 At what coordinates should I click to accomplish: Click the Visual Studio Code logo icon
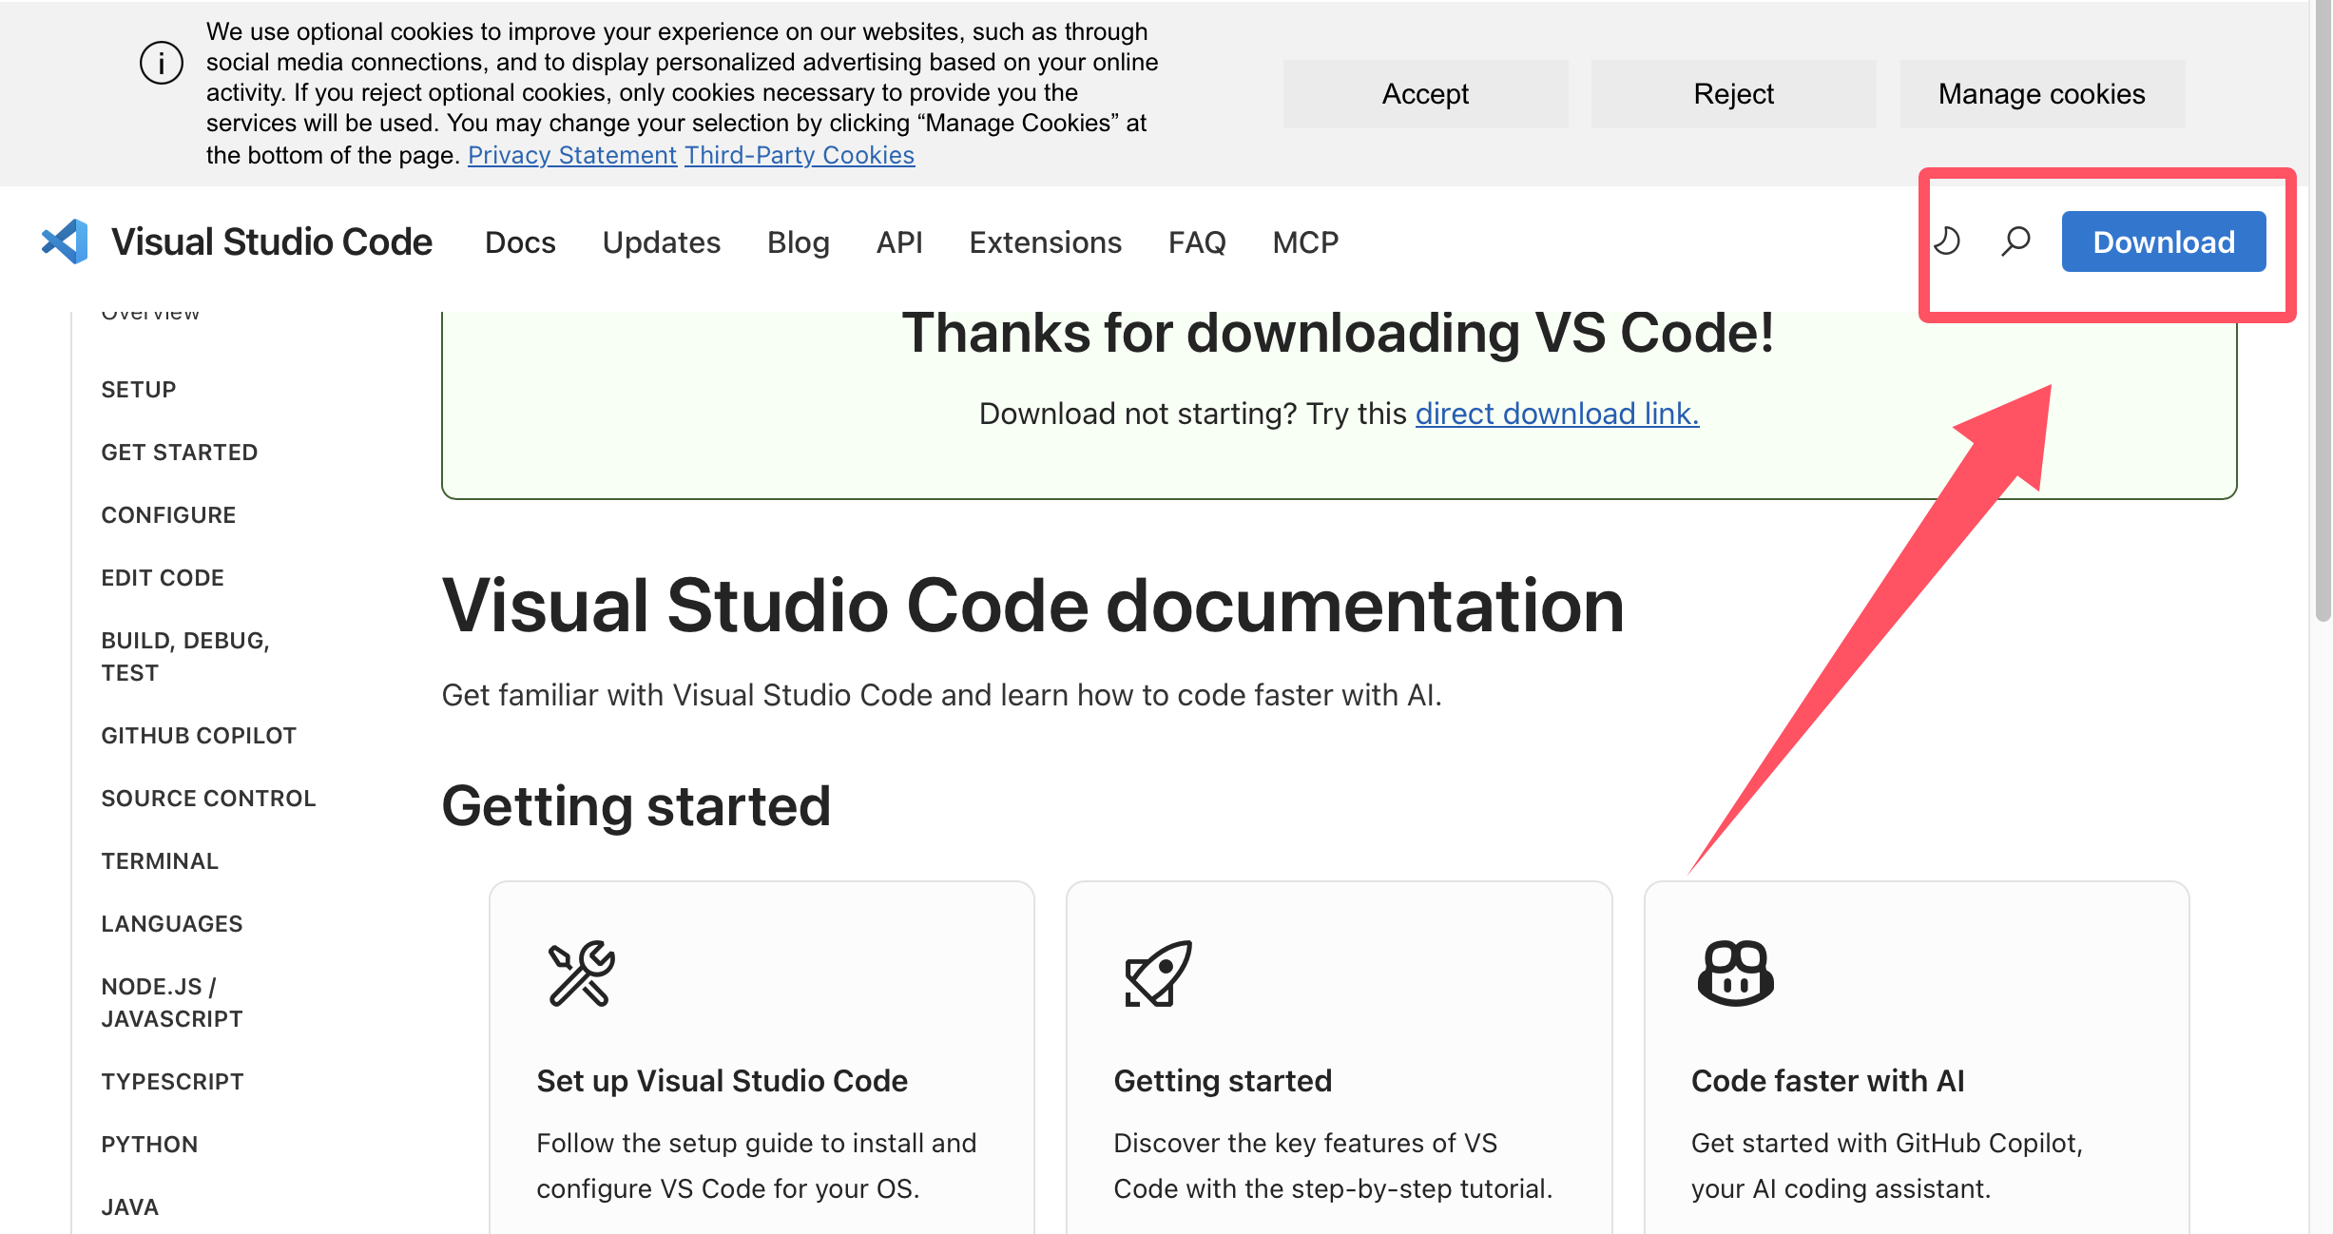click(65, 241)
